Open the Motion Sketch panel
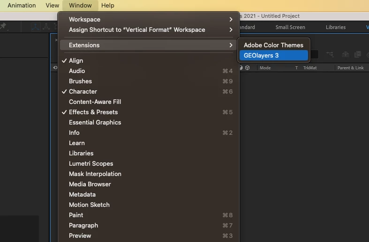369x242 pixels. (148, 205)
